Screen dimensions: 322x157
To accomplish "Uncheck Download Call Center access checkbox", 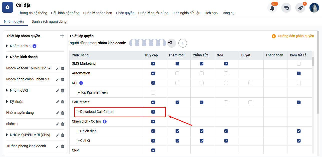I will click(x=153, y=112).
